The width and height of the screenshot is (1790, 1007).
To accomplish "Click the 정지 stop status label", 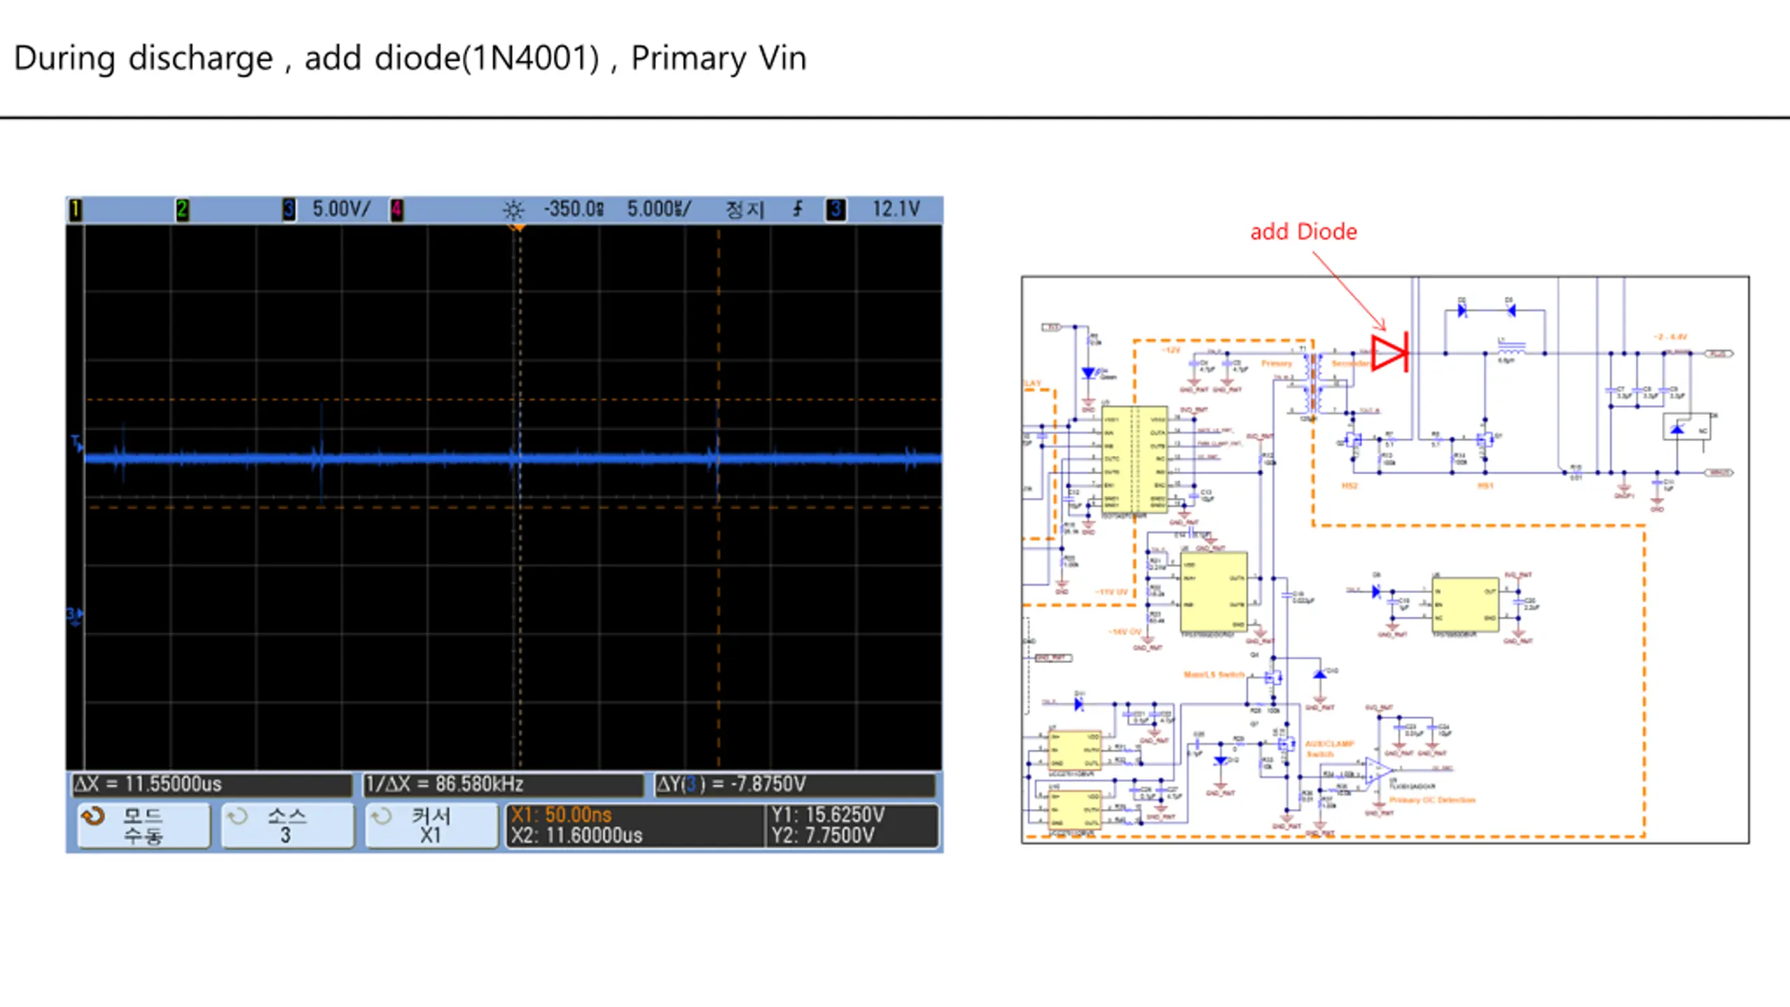I will pyautogui.click(x=745, y=209).
